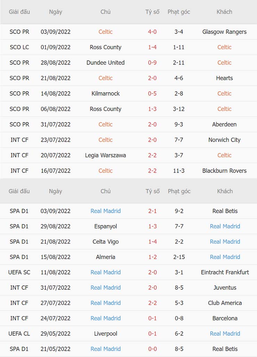Click the 1-4 score for Celta Vigo match
Viewport: 257px width, 357px height.
click(152, 242)
